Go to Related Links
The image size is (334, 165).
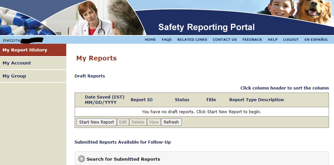pyautogui.click(x=192, y=39)
